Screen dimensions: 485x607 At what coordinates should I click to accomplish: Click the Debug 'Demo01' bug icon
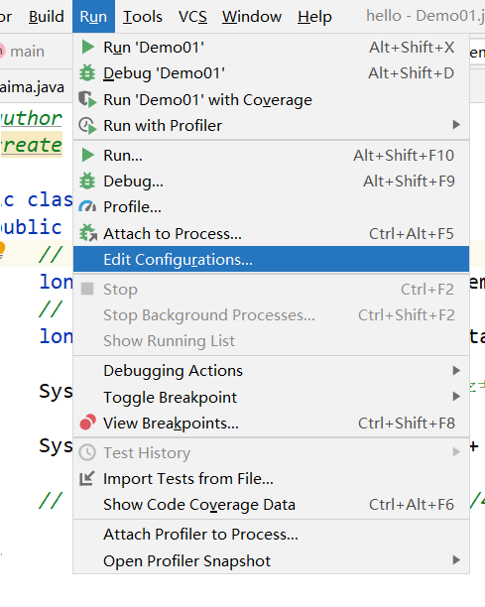[x=87, y=73]
